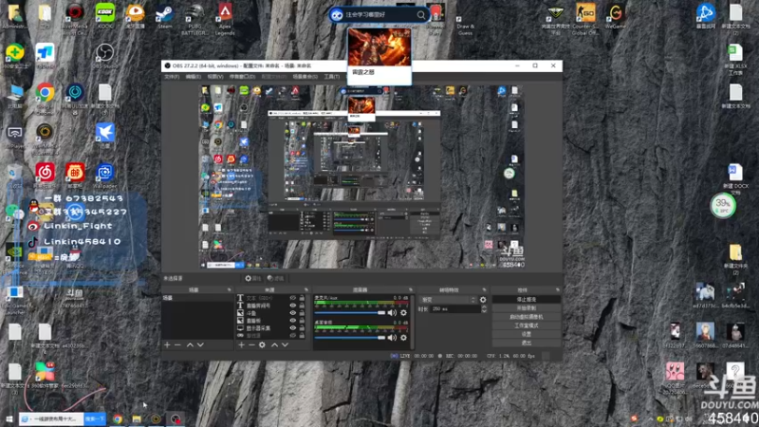Adjust the 麦克风/Aux volume slider
This screenshot has width=759, height=427.
349,313
